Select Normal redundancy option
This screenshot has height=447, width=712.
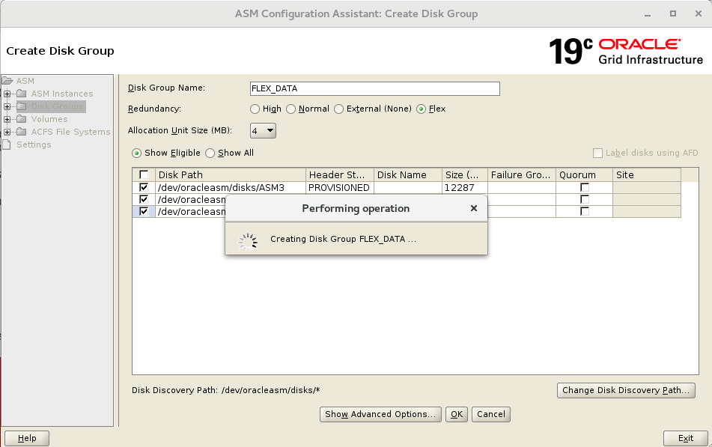click(x=290, y=109)
